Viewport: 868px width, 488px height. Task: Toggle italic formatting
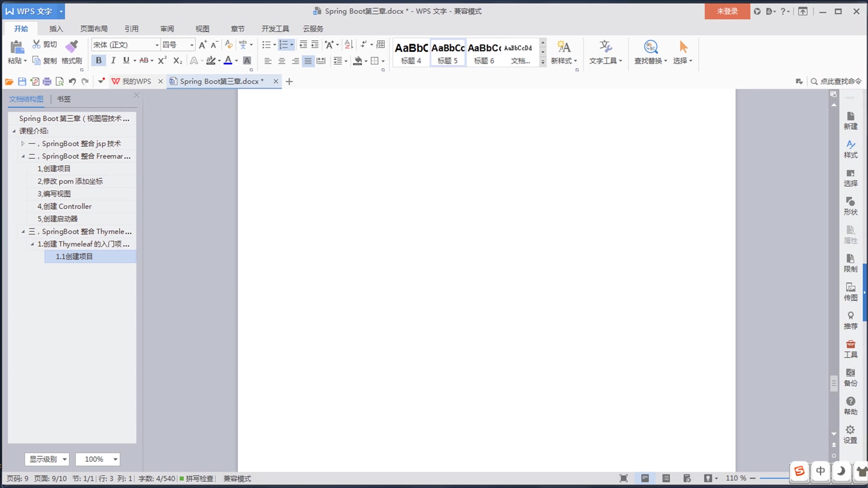(x=113, y=61)
